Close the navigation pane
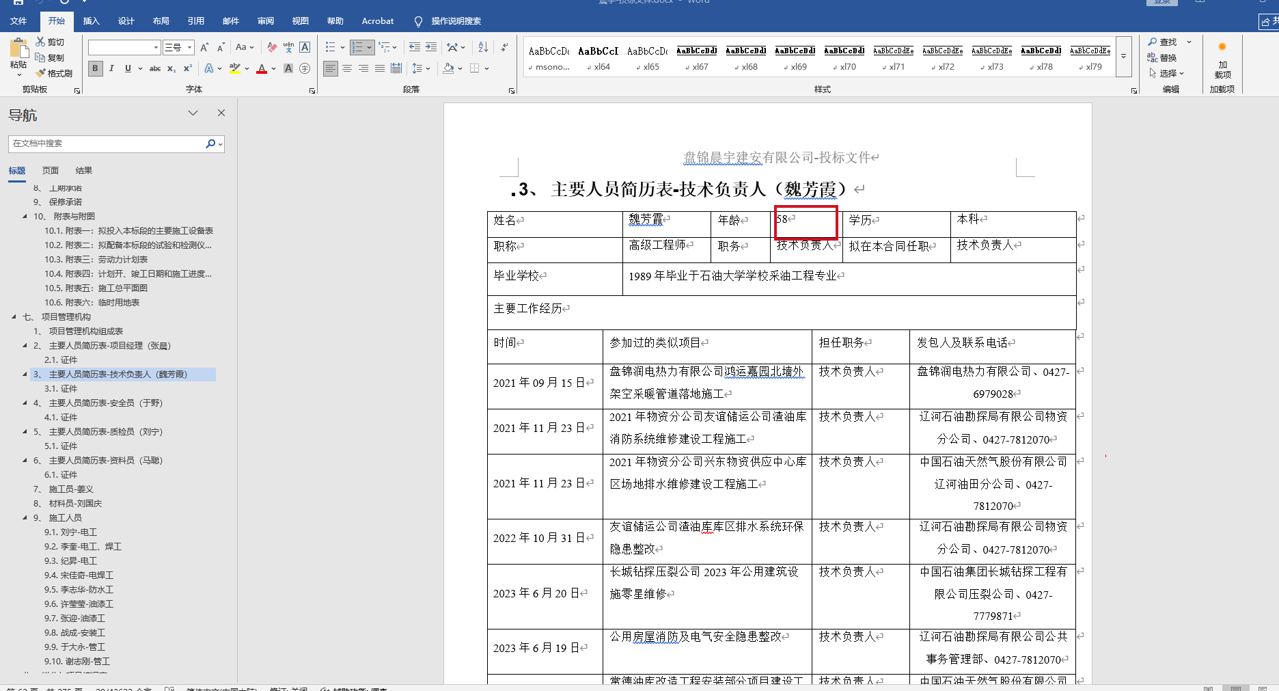Image resolution: width=1279 pixels, height=691 pixels. 221,113
